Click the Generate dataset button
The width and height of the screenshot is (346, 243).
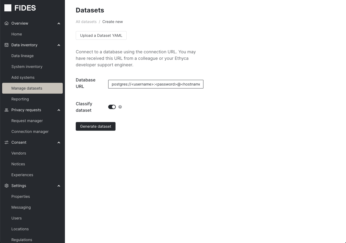coord(95,126)
